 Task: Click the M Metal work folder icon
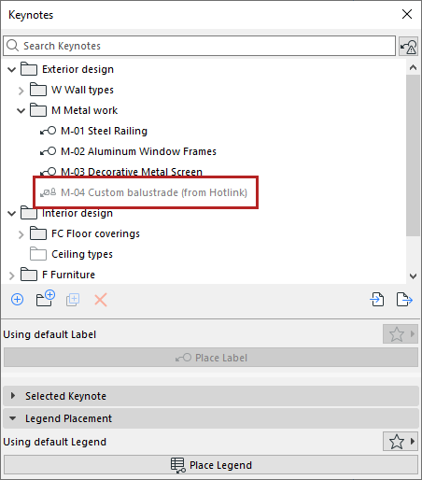coord(38,110)
